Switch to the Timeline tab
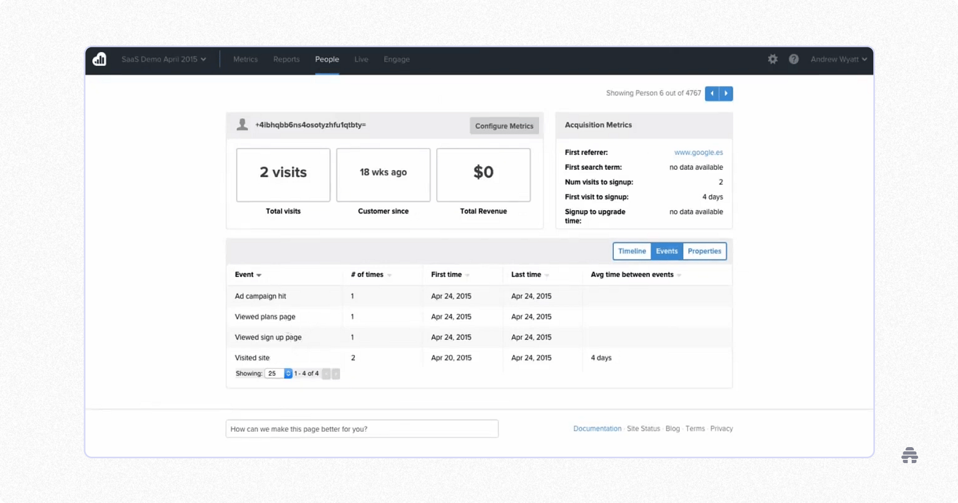 click(632, 251)
